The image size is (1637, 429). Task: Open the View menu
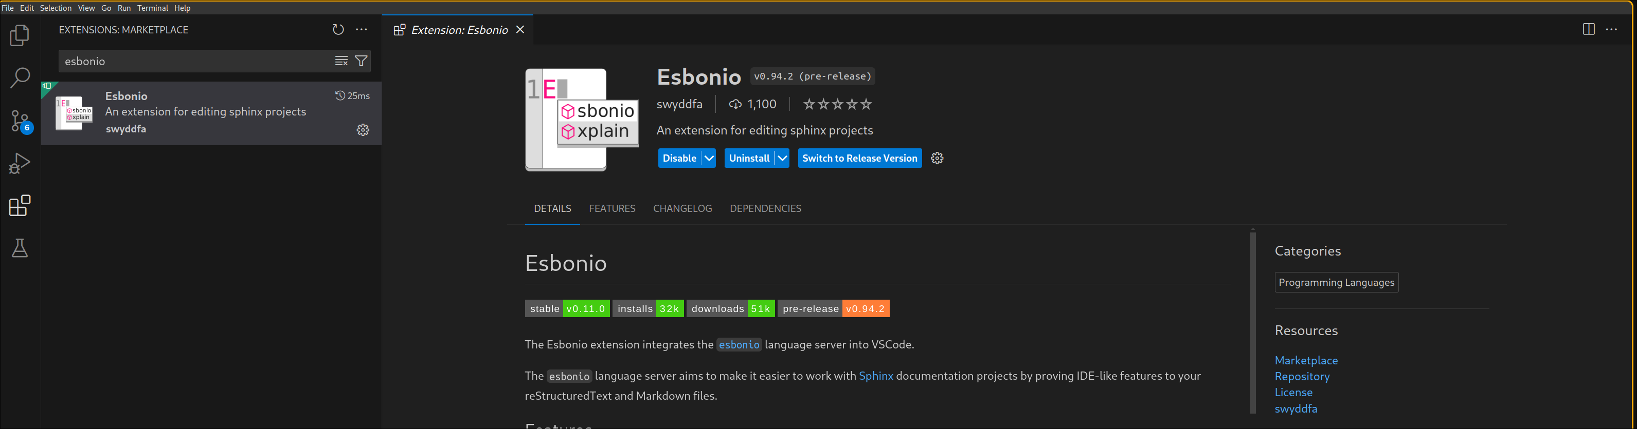[x=86, y=8]
